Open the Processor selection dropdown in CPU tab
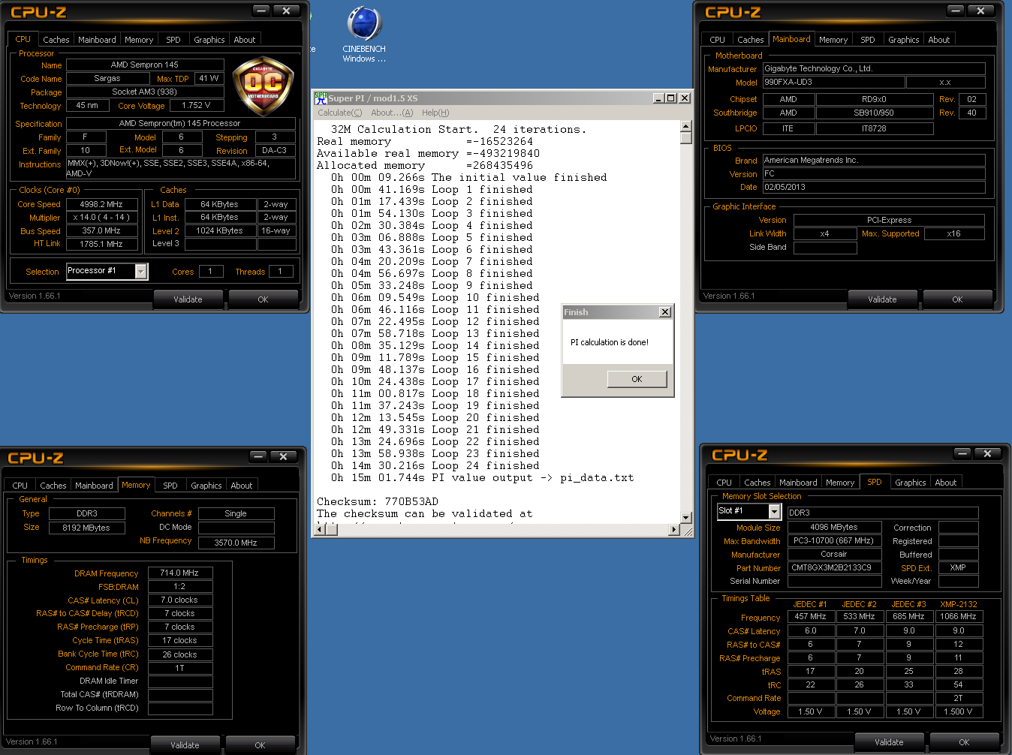 (x=140, y=272)
